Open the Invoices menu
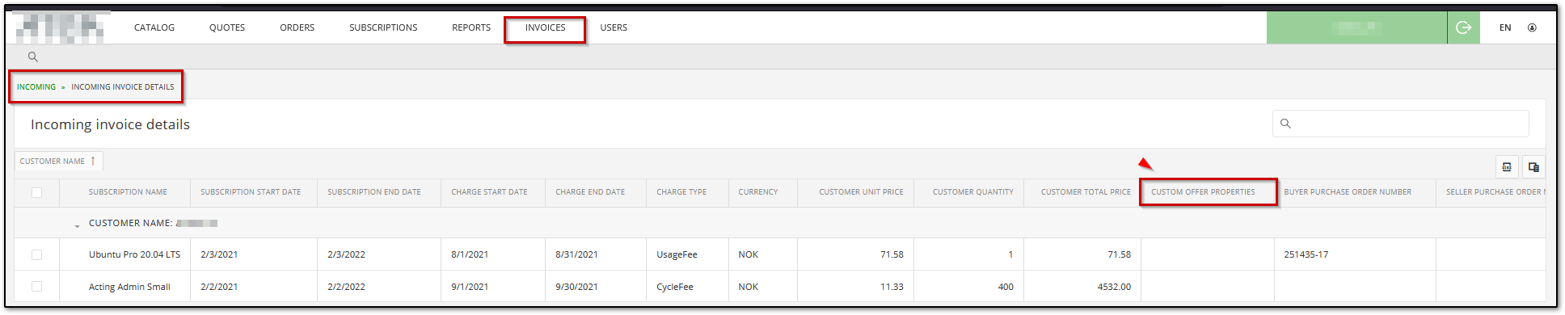Image resolution: width=1565 pixels, height=315 pixels. pos(545,27)
